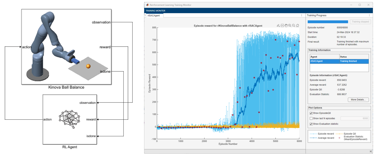375x156 pixels.
Task: Activate the zoom in tool
Action: [x=290, y=26]
